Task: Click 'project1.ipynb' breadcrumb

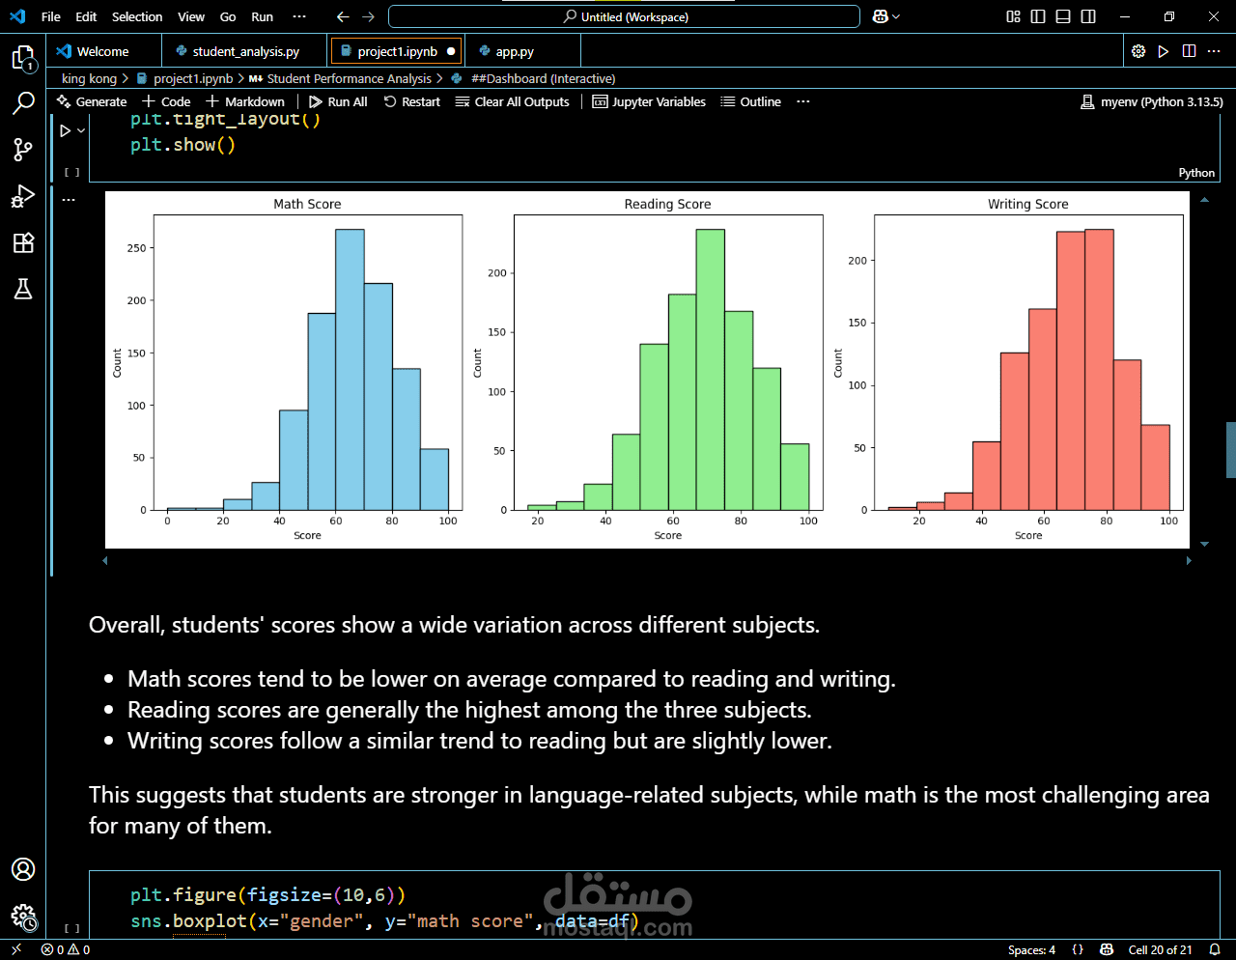Action: (192, 78)
